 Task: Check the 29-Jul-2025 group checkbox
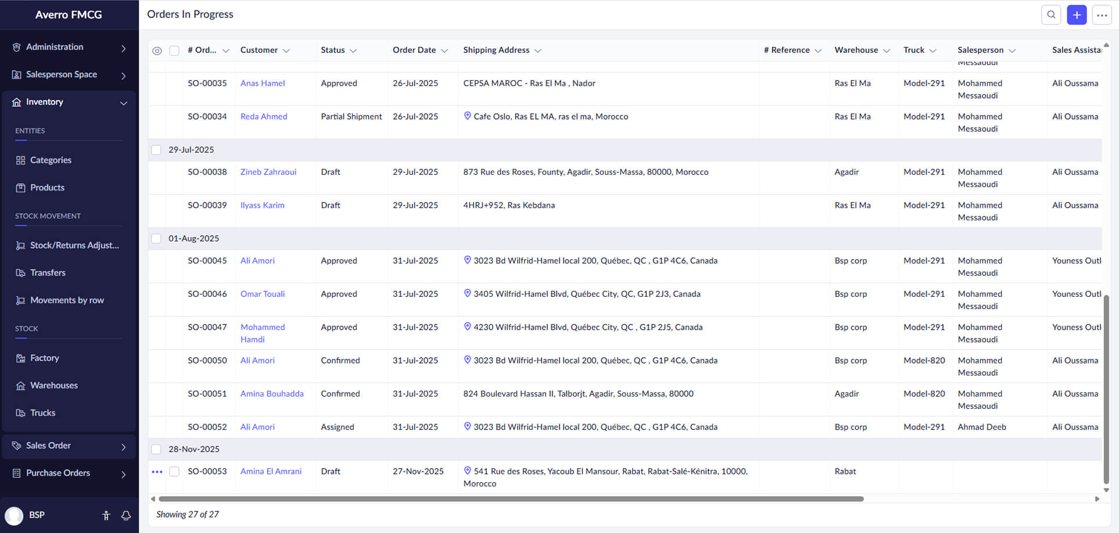(x=156, y=149)
